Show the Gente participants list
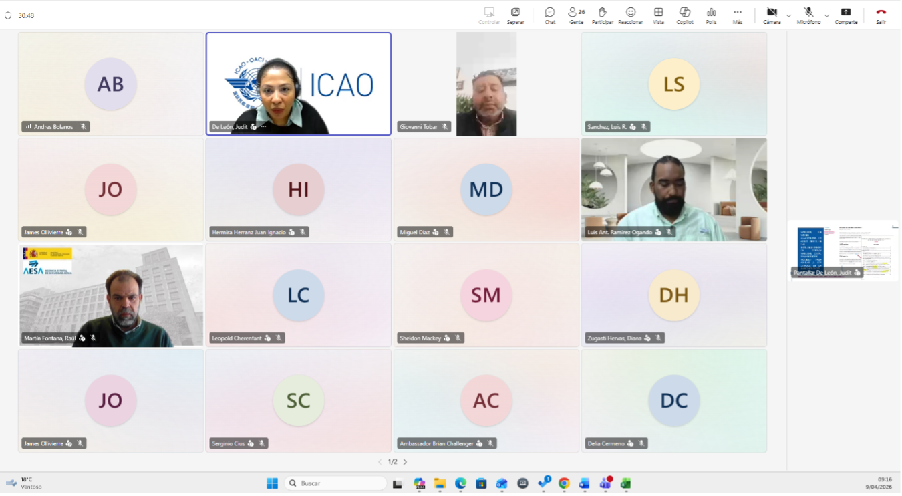Screen dimensions: 902x496 (x=576, y=15)
